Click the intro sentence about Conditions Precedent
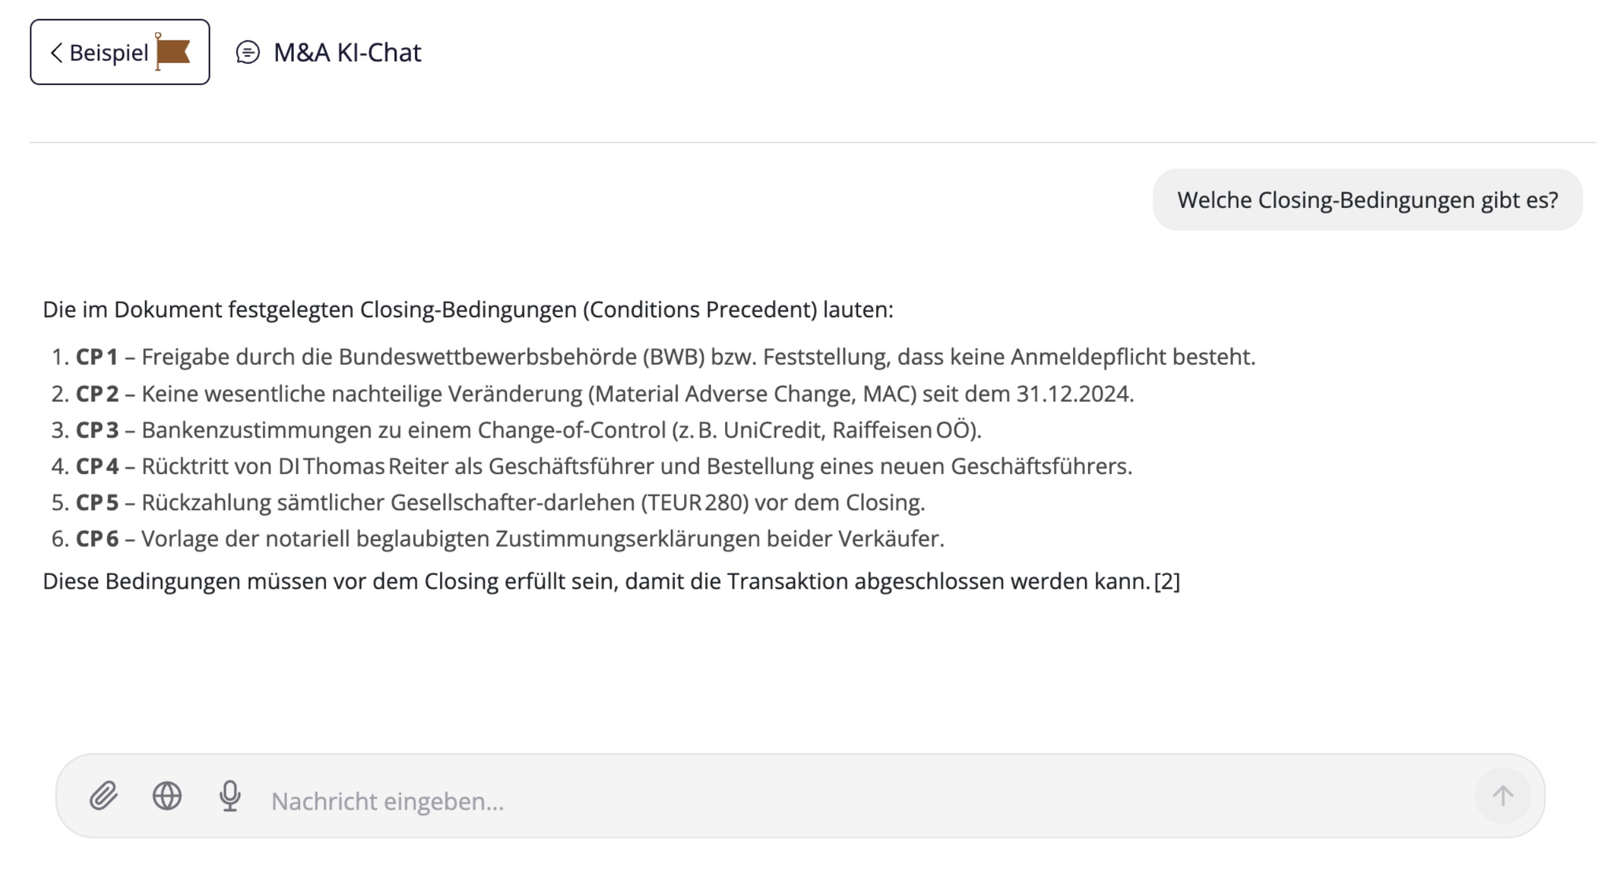The height and width of the screenshot is (894, 1614). click(468, 310)
